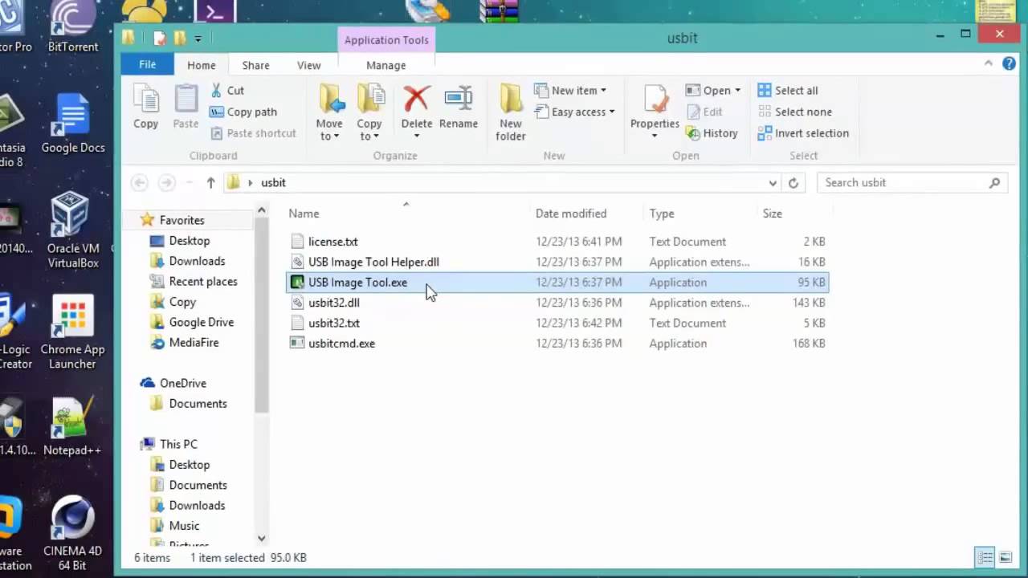This screenshot has height=578, width=1028.
Task: Open MediaFire in navigation pane
Action: (194, 343)
